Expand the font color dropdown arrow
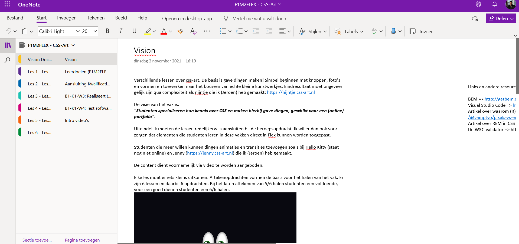 click(x=171, y=31)
